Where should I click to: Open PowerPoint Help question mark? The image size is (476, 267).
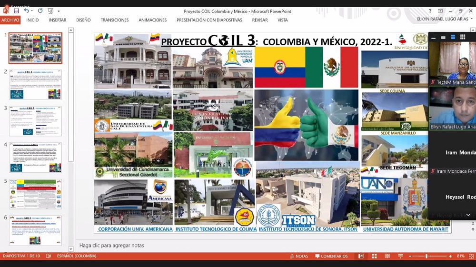point(430,11)
